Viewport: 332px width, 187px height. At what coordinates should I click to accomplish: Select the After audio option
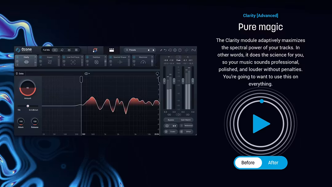pos(273,163)
